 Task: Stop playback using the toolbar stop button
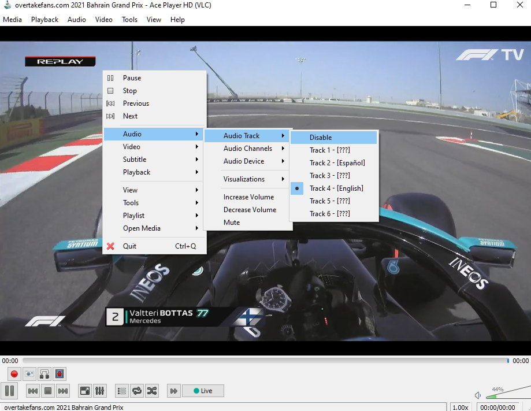point(48,391)
